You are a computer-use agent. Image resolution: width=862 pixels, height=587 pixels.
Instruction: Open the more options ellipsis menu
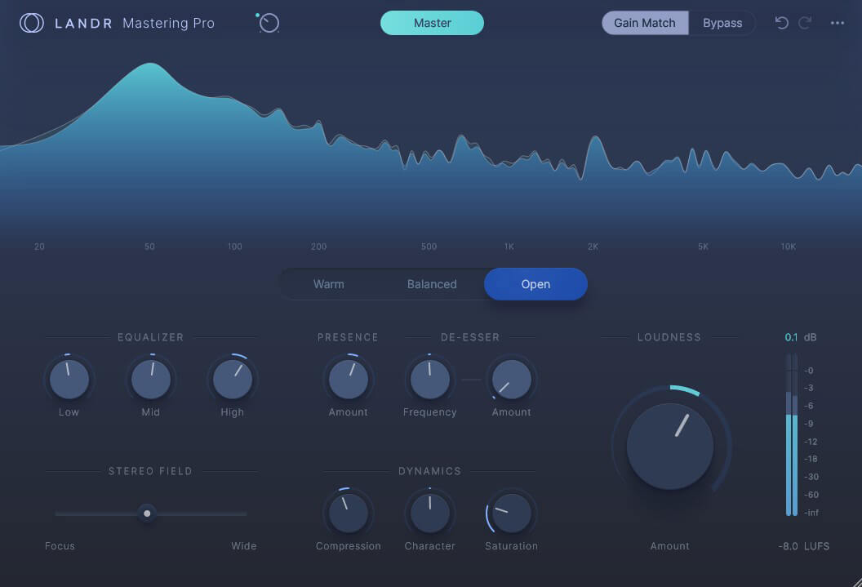[837, 23]
